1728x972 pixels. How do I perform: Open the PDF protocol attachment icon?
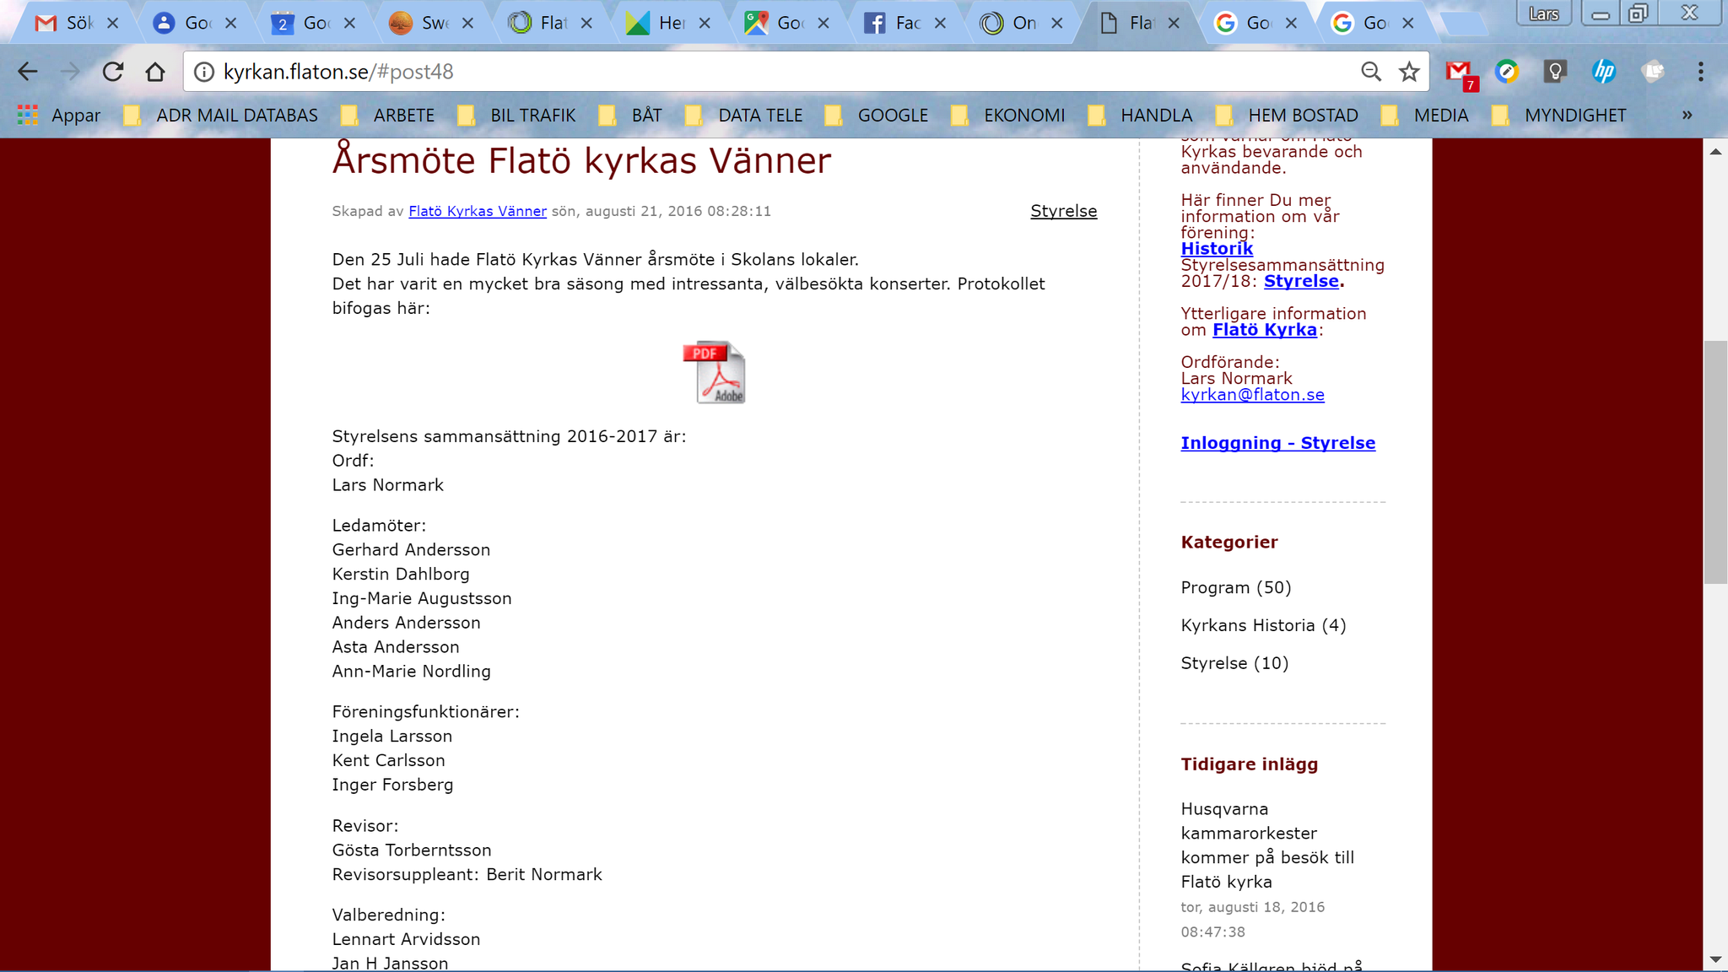coord(715,372)
